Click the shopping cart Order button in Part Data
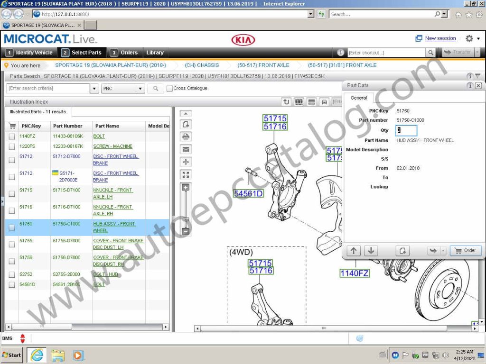The width and height of the screenshot is (486, 364). pos(465,250)
